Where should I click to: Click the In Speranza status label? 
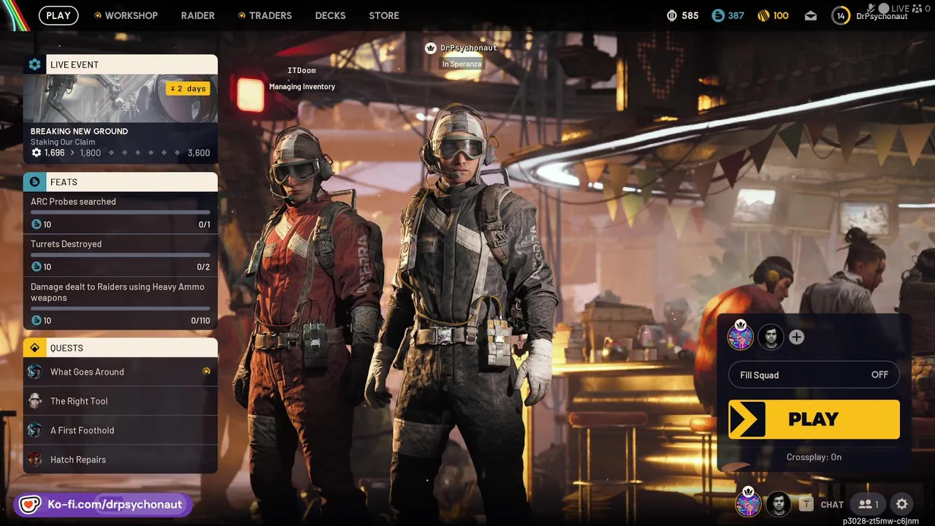462,64
